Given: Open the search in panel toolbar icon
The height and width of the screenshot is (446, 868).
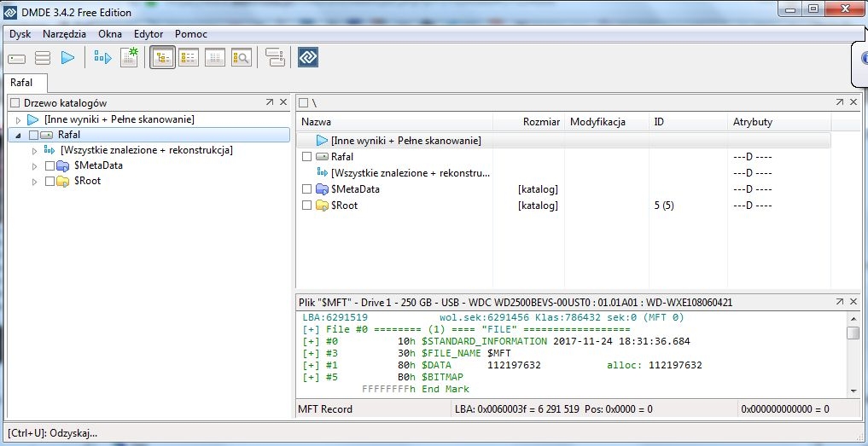Looking at the screenshot, I should tap(242, 57).
